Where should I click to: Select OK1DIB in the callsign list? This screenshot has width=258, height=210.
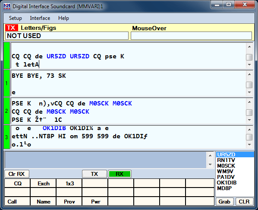coord(235,182)
